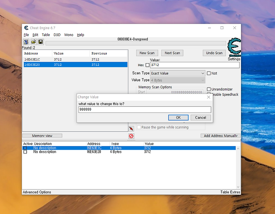The width and height of the screenshot is (275, 214).
Task: Activate the 16E63E1C address list entry checkbox
Action: click(x=25, y=148)
